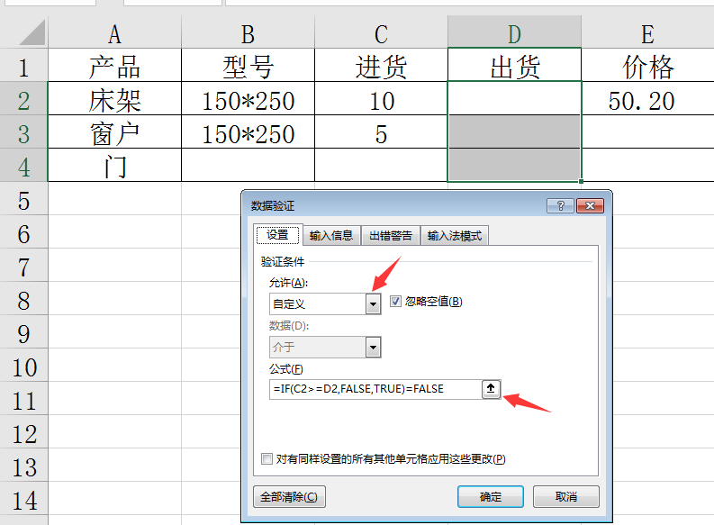
Task: Select column B header
Action: [x=248, y=32]
